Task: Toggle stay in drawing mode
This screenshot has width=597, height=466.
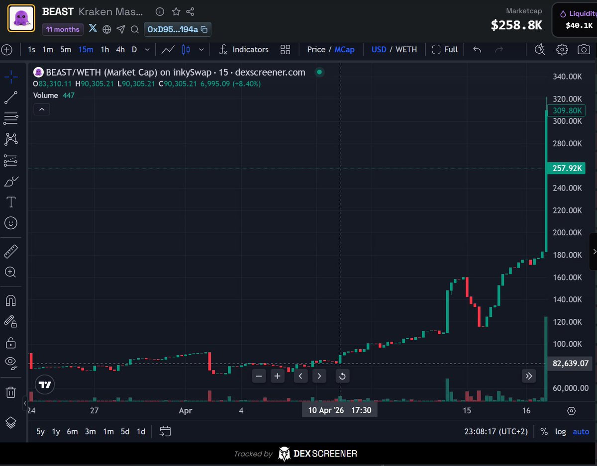Action: tap(11, 321)
